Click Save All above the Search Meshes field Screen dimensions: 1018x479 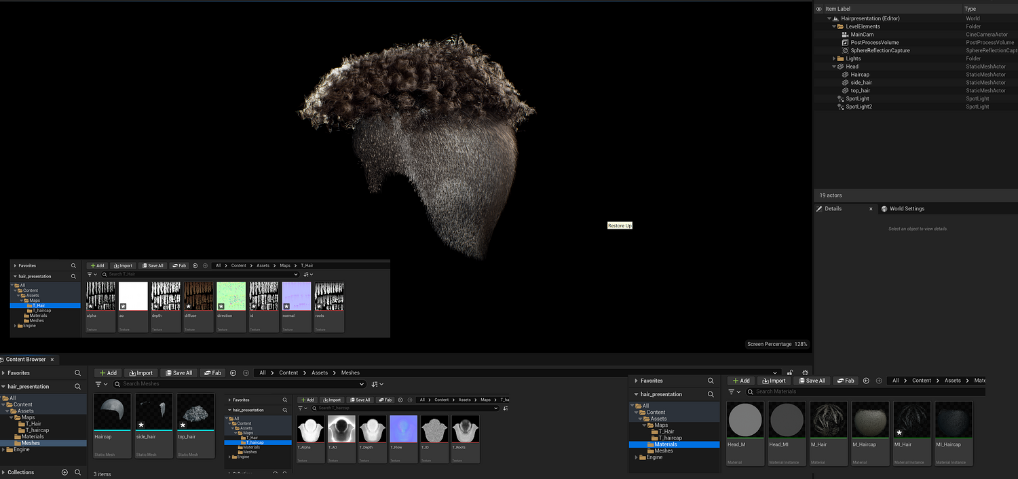[178, 372]
